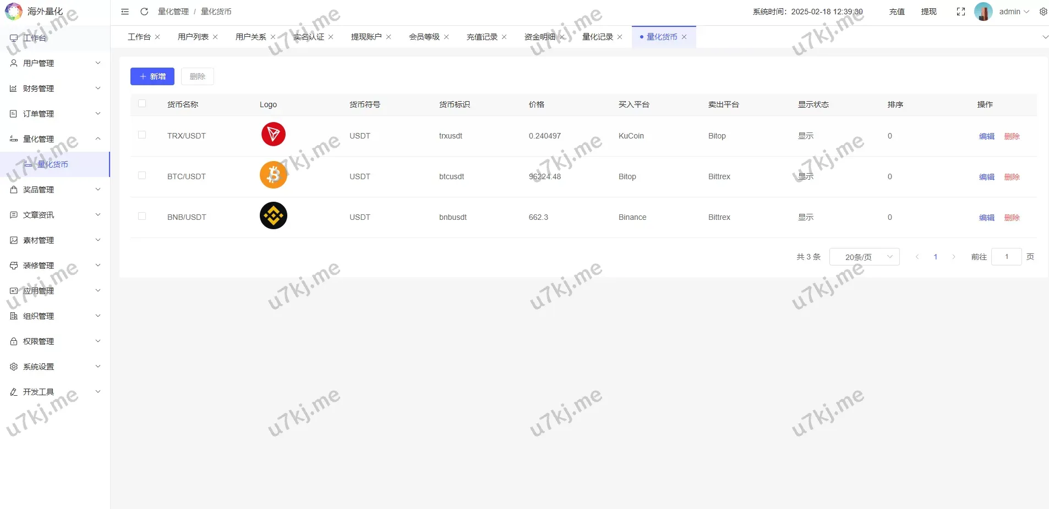Click 编辑 link for BNB/USDT
Viewport: 1049px width, 509px height.
[x=986, y=218]
